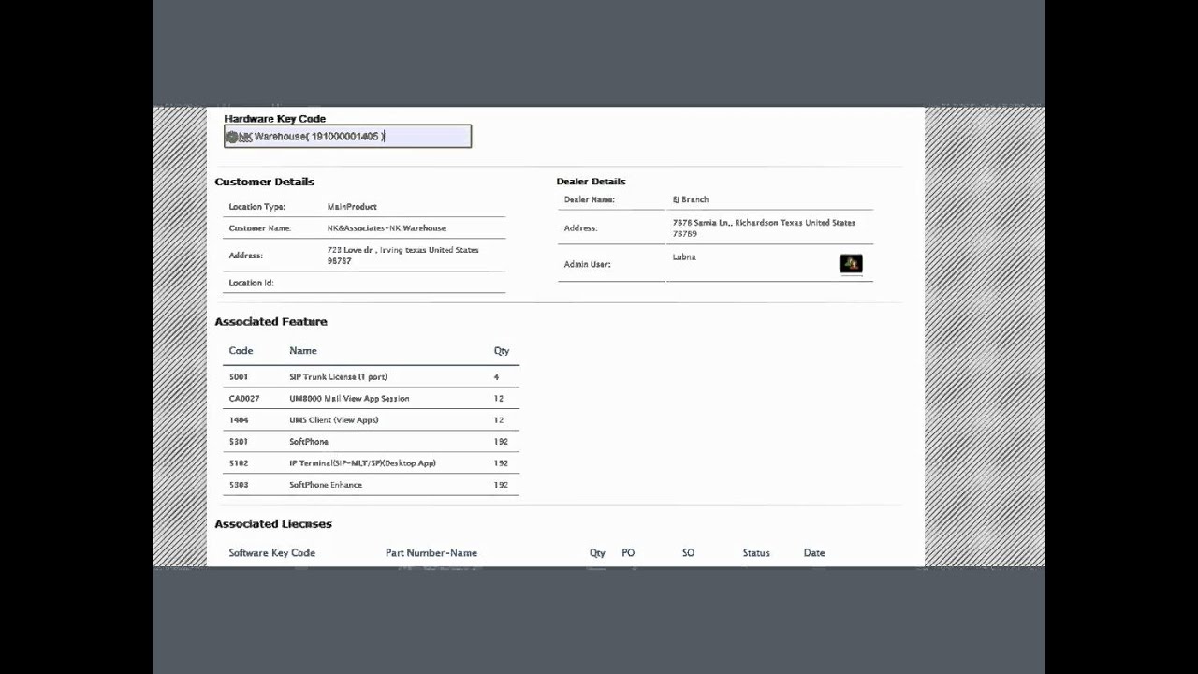Click the PO column header
The image size is (1198, 674).
(x=628, y=553)
